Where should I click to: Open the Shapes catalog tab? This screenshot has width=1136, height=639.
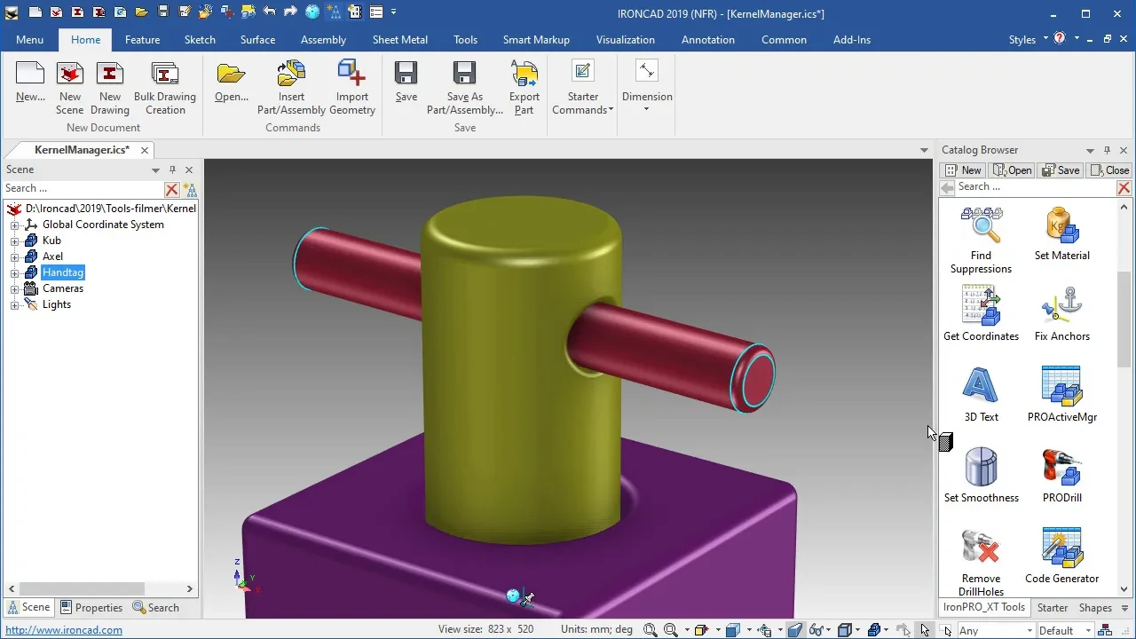1095,608
